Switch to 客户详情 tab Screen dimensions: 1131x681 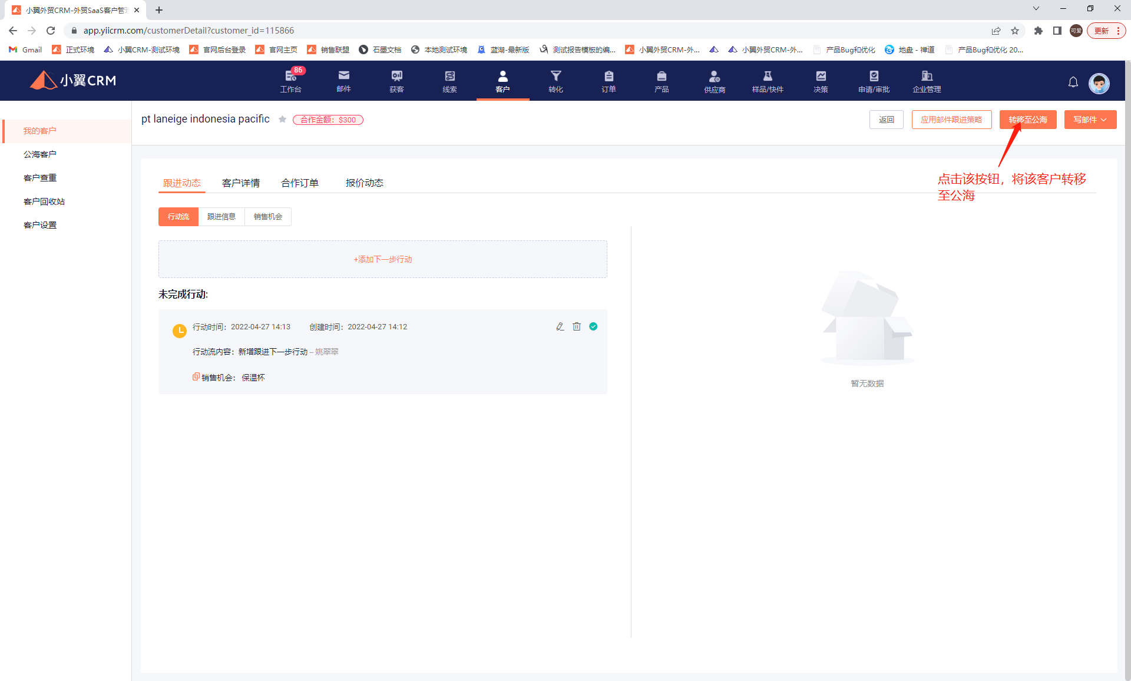click(x=241, y=183)
